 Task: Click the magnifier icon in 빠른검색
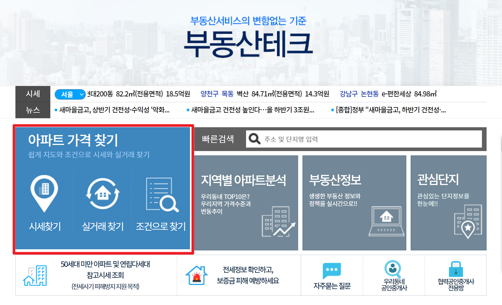pyautogui.click(x=254, y=139)
